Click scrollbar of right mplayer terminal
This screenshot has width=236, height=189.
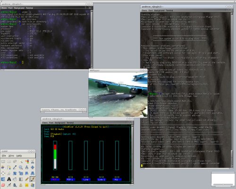232,90
